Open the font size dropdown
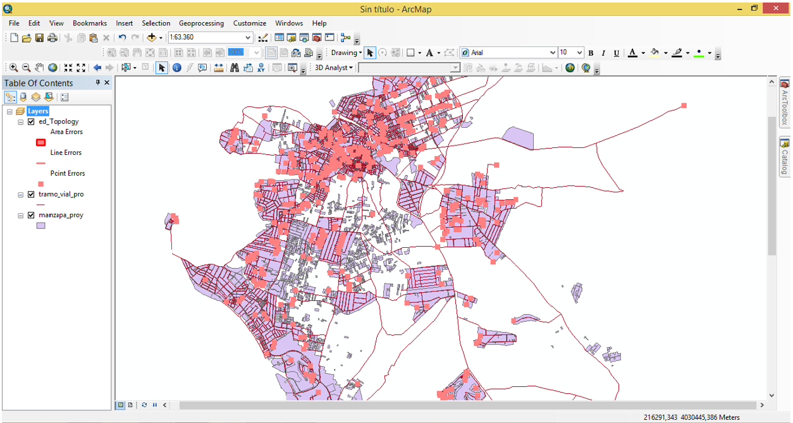The width and height of the screenshot is (793, 423). (x=579, y=53)
